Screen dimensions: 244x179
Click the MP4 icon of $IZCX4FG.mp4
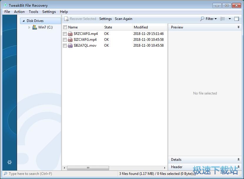point(70,40)
